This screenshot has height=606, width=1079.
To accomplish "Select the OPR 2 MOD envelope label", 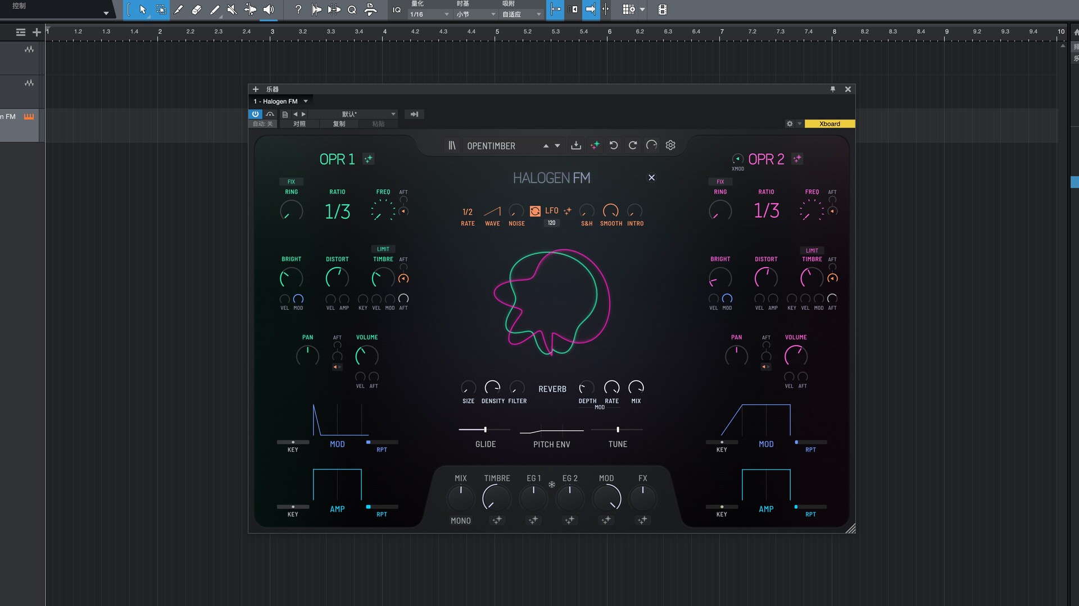I will [766, 444].
